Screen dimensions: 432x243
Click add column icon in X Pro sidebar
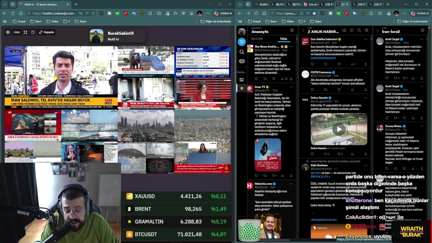pos(242,80)
